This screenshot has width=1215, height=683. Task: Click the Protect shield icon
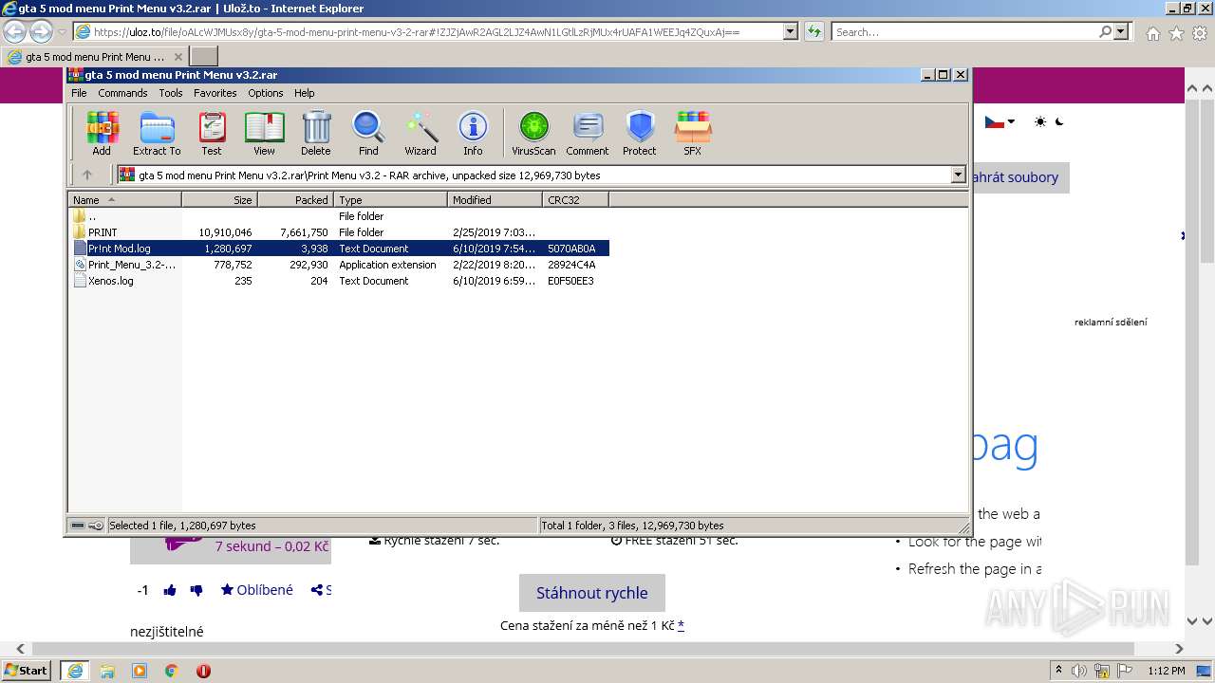click(640, 133)
